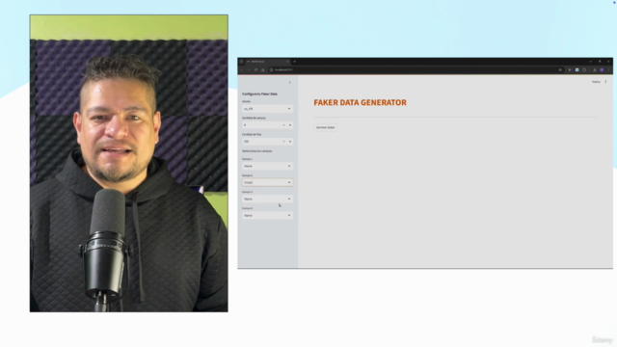Open the Idioma language dropdown
This screenshot has height=347, width=617.
point(267,109)
